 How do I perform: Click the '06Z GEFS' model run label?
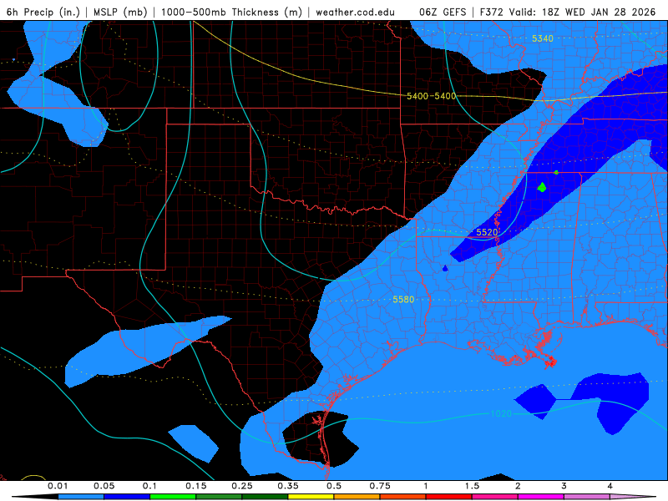click(443, 12)
